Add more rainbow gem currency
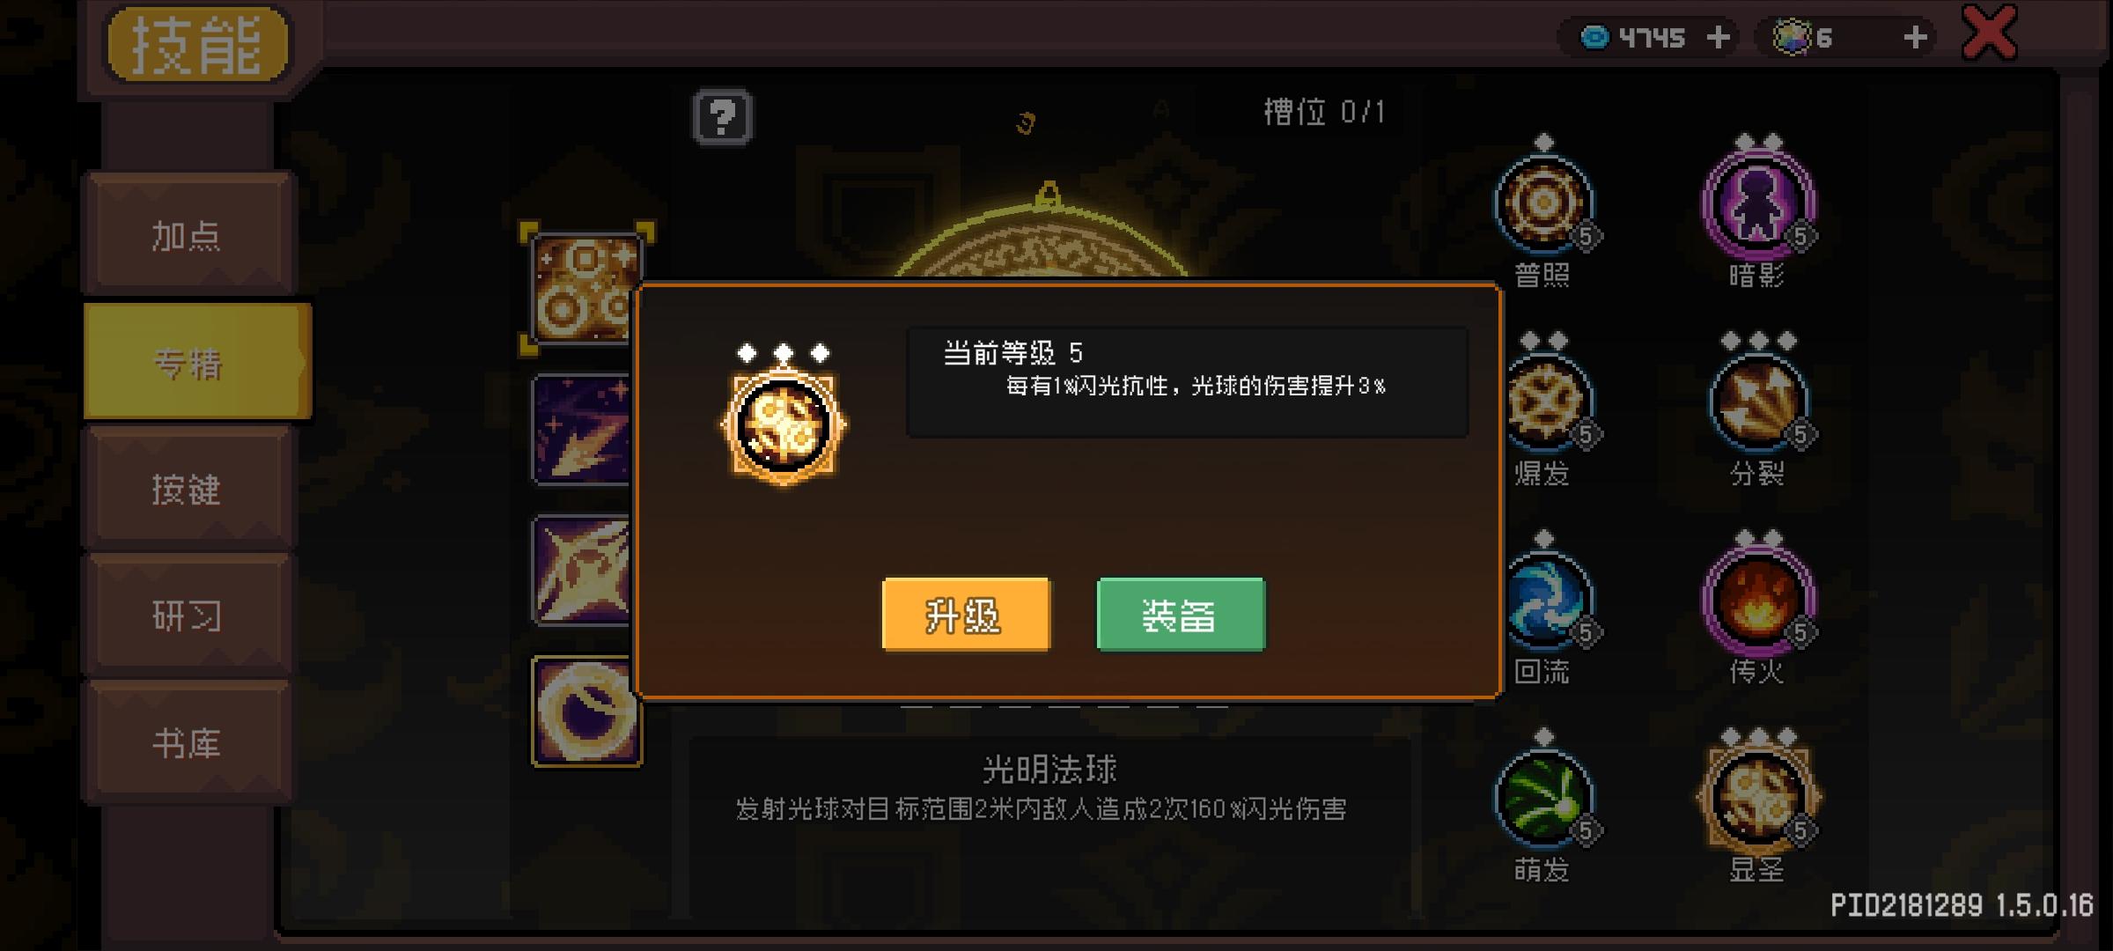Screen dimensions: 2113x951 [1915, 37]
